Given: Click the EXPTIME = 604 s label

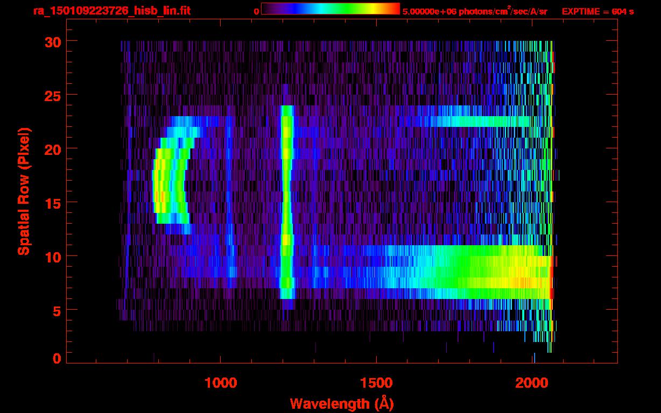Looking at the screenshot, I should coord(597,11).
